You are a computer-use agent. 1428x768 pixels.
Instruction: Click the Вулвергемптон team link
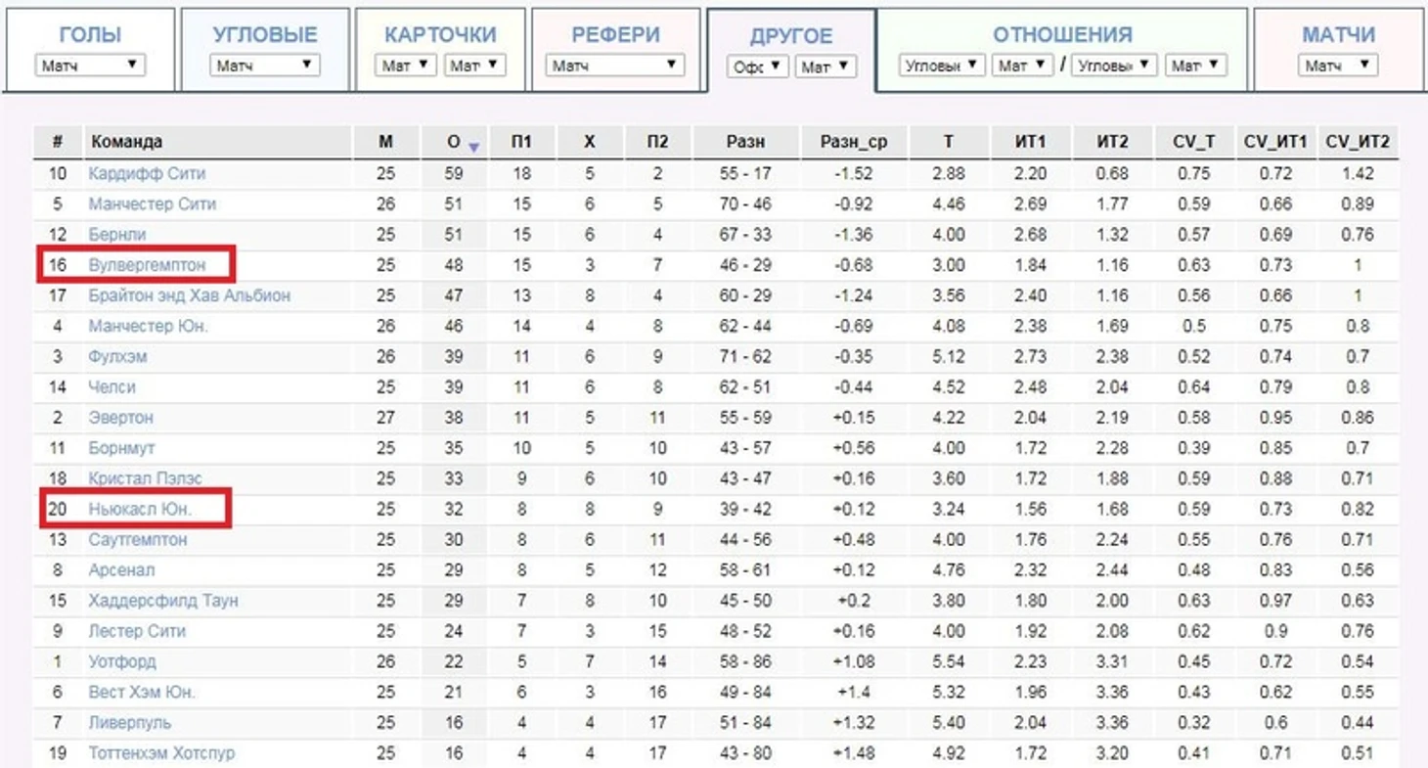147,264
